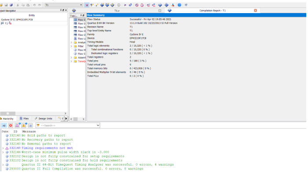Click the Cut scissors toolbar icon

click(x=18, y=5)
